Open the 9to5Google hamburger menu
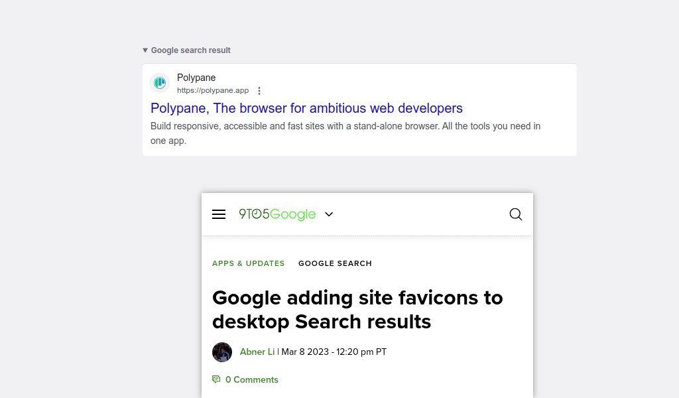 [219, 214]
